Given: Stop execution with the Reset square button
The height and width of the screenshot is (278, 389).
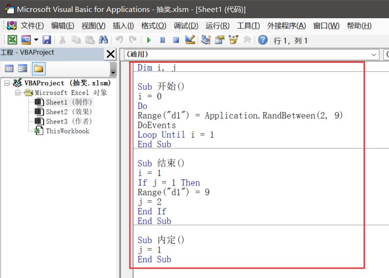Looking at the screenshot, I should coord(176,40).
